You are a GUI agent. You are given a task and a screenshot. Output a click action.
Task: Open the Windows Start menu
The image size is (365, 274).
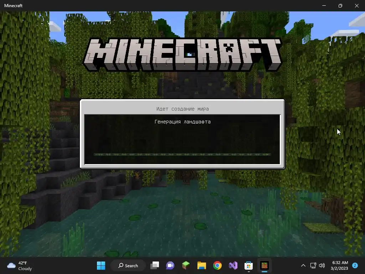click(101, 265)
